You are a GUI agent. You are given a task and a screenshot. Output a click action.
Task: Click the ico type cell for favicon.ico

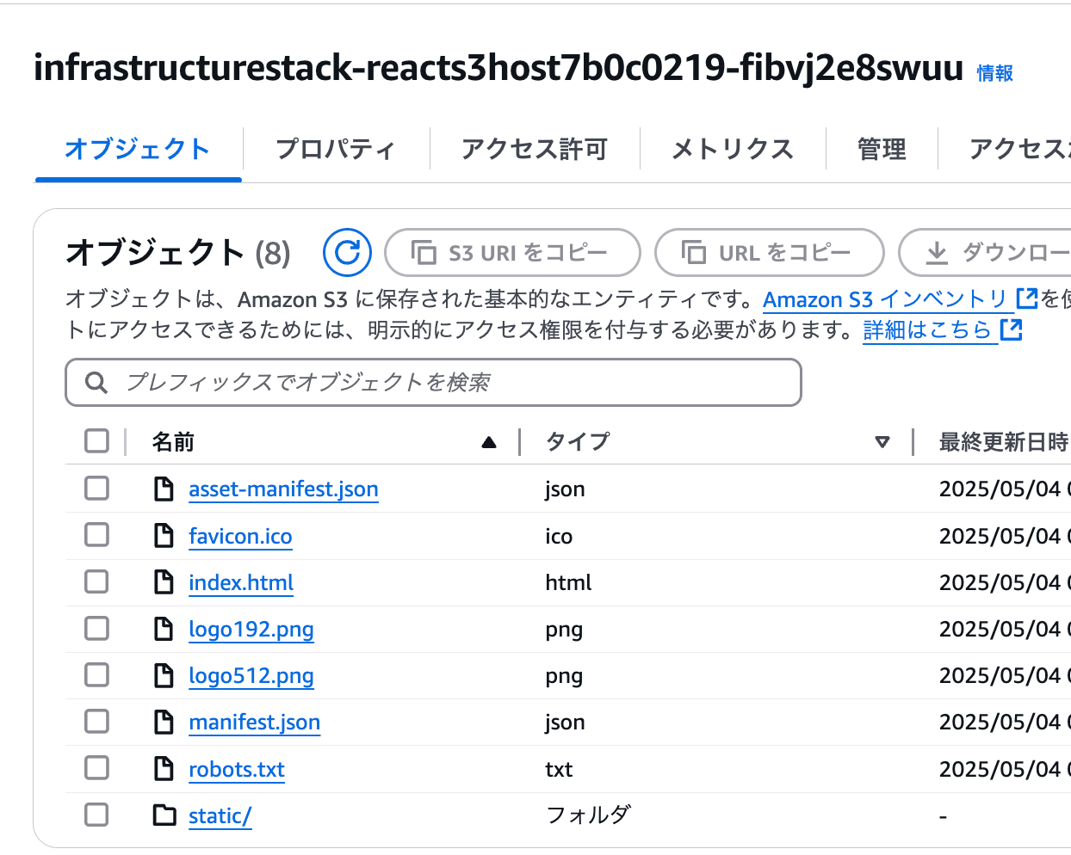559,536
